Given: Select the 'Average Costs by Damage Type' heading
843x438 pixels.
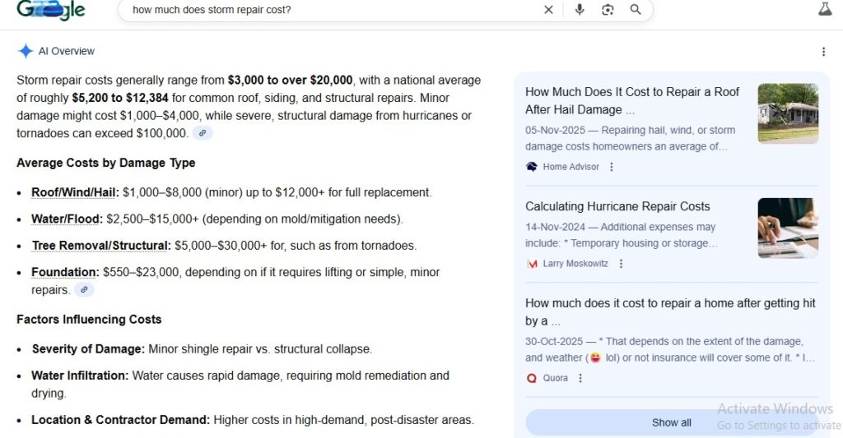Looking at the screenshot, I should click(x=106, y=163).
